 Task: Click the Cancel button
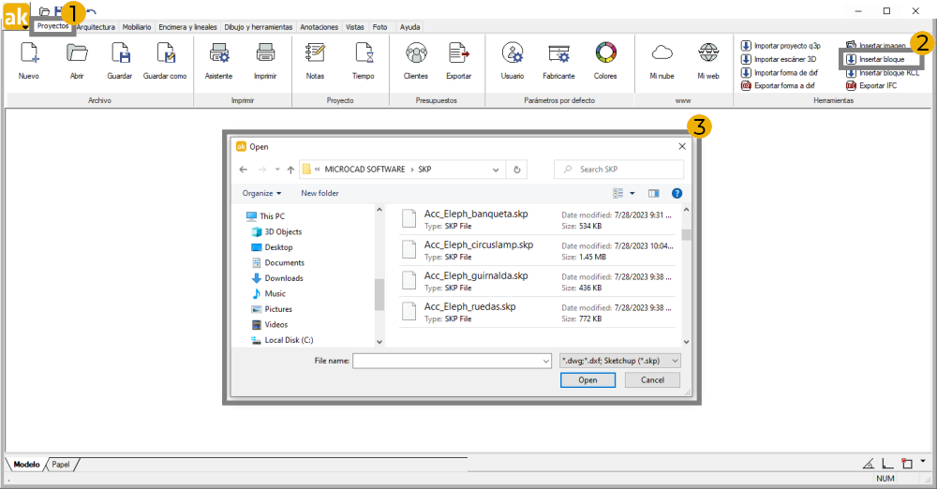(652, 380)
